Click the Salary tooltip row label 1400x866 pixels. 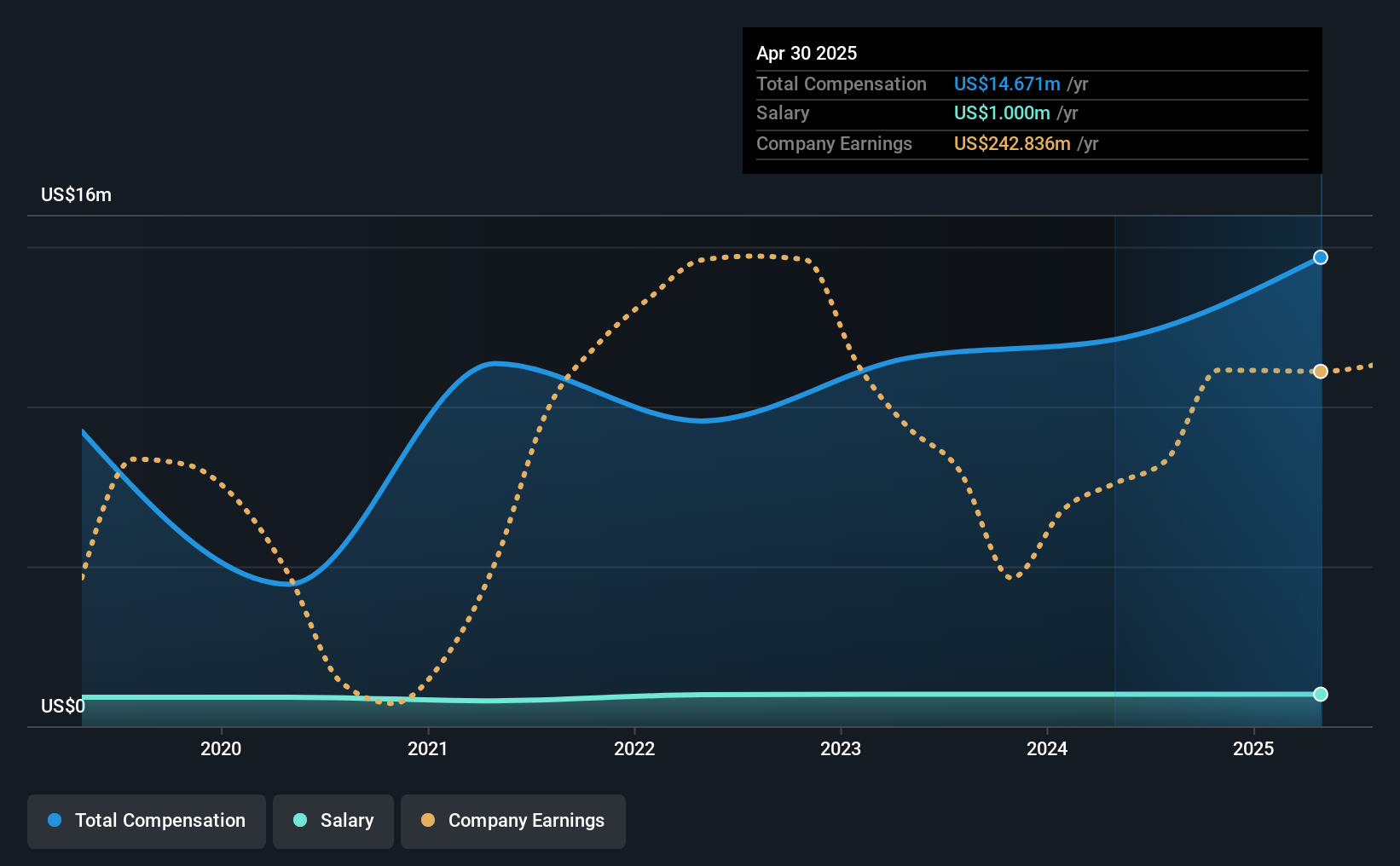click(783, 113)
